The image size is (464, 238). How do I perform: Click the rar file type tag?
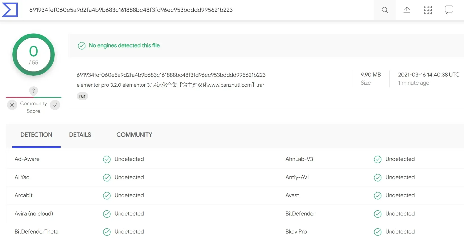[82, 96]
